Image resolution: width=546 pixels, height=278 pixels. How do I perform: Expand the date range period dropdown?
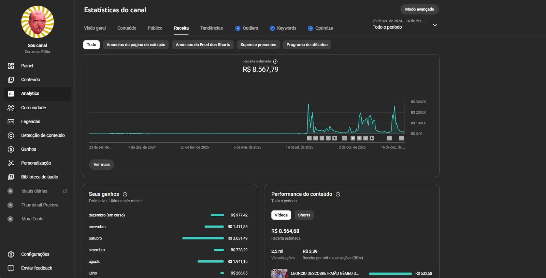click(434, 25)
